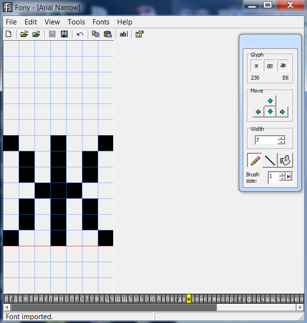Select uppercase Д glyph in strip
Screen dimensions: 307x323
tap(16, 299)
